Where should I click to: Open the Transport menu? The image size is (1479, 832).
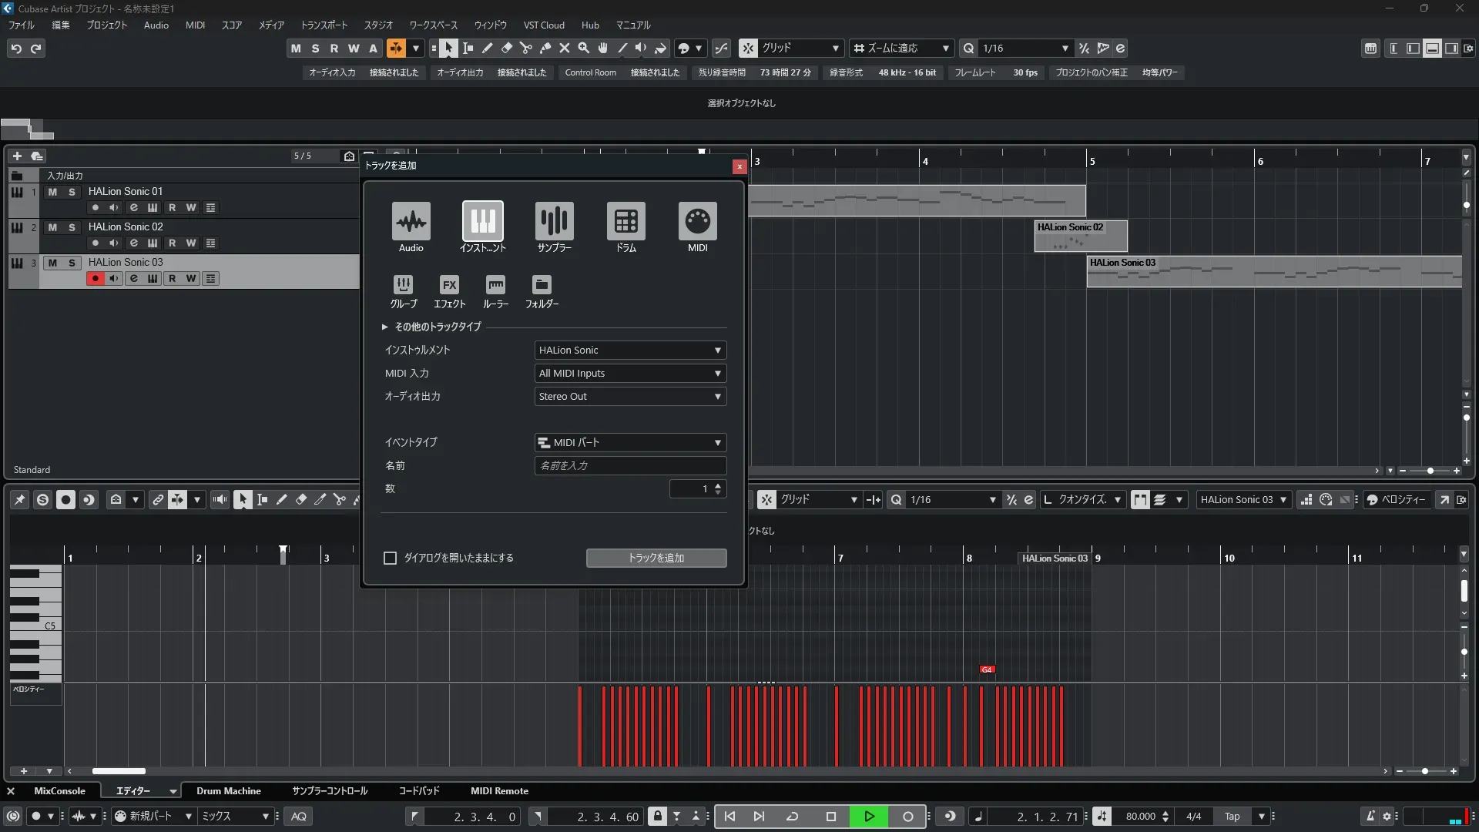pos(324,25)
